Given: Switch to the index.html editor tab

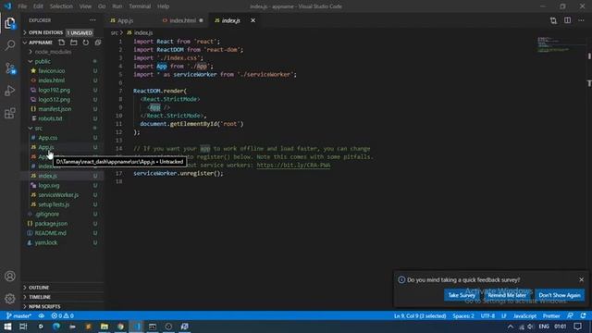Looking at the screenshot, I should click(x=183, y=20).
